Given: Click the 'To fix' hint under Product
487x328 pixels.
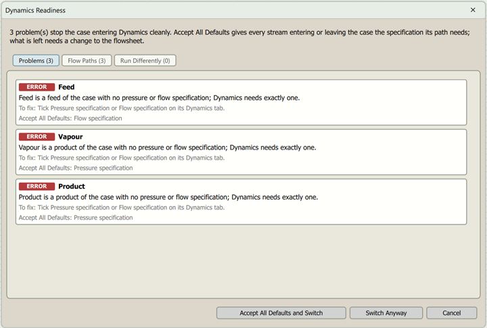Looking at the screenshot, I should 122,208.
